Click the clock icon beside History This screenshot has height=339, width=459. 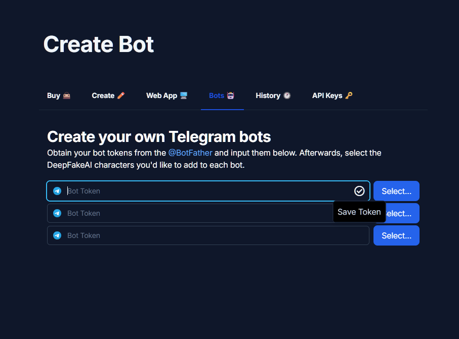pyautogui.click(x=287, y=95)
